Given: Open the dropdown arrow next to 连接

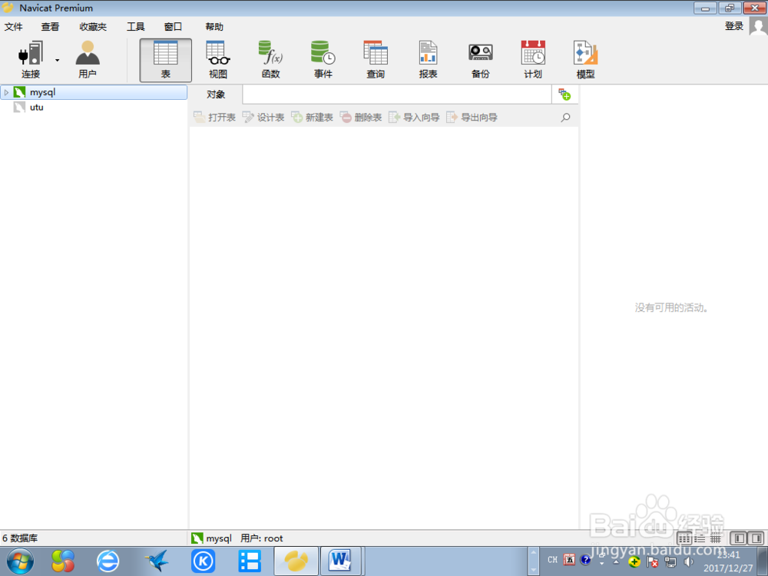Looking at the screenshot, I should [58, 60].
